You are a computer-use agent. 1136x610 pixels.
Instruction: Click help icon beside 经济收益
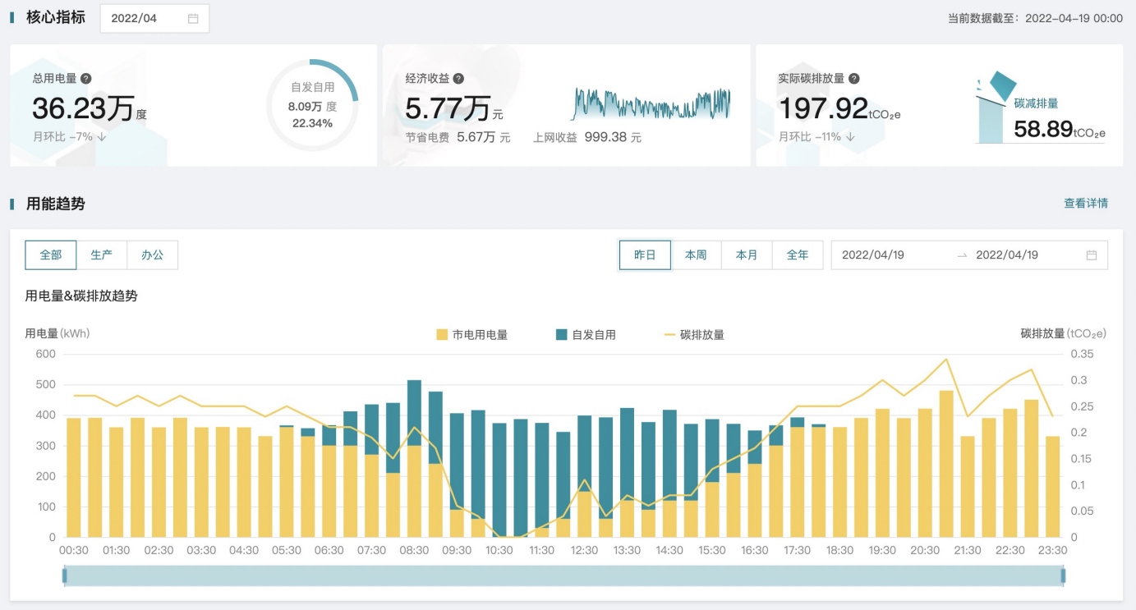458,79
